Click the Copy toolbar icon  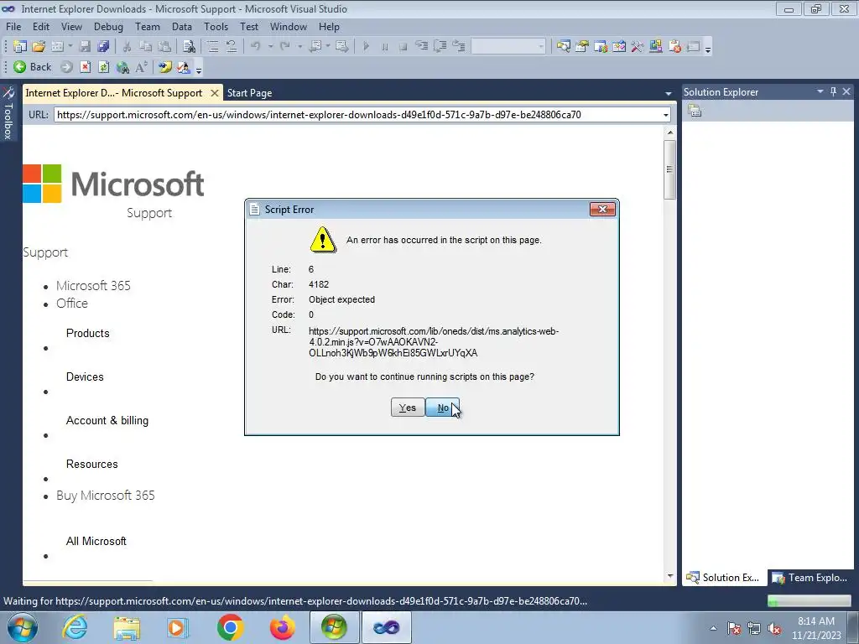tap(145, 47)
